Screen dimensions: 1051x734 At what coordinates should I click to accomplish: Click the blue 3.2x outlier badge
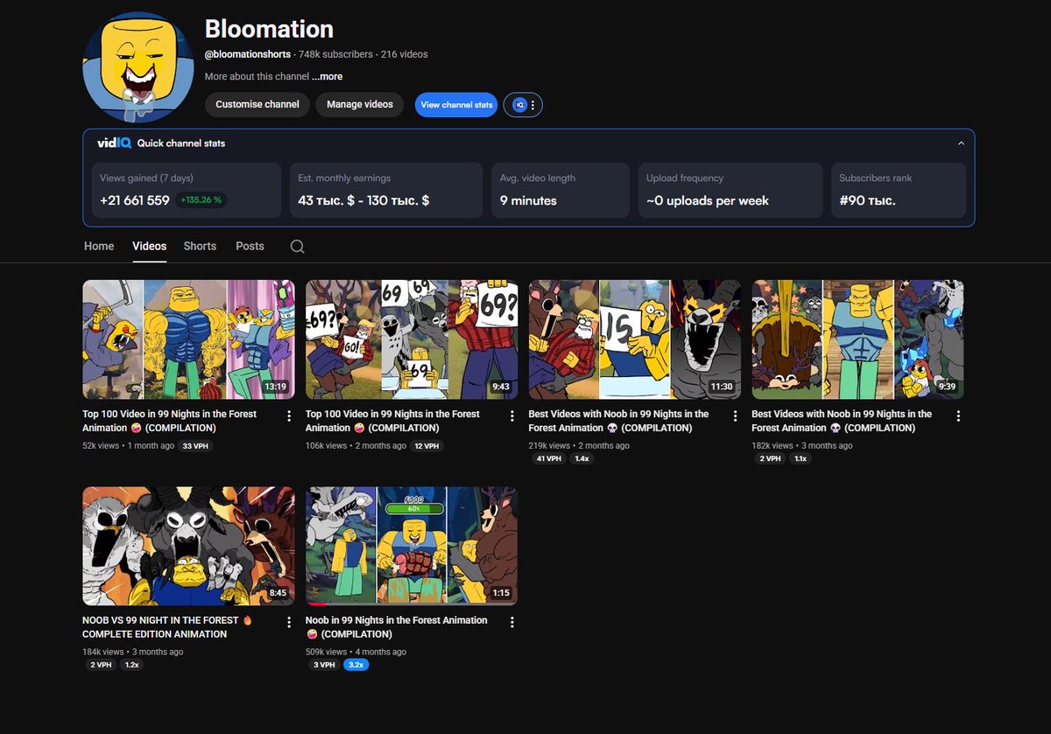tap(356, 665)
